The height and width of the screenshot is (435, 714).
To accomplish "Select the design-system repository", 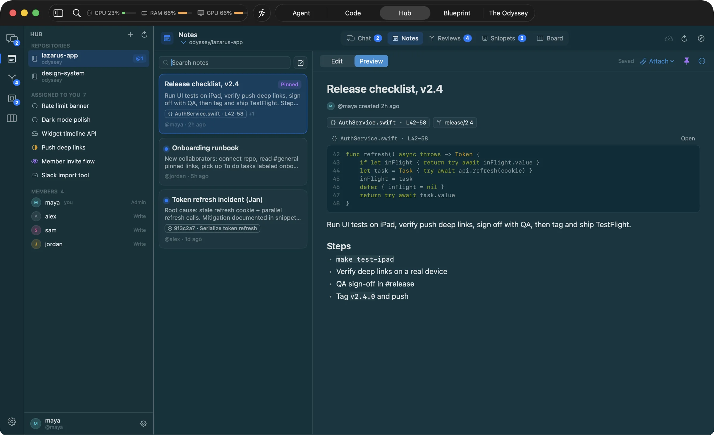I will tap(89, 76).
